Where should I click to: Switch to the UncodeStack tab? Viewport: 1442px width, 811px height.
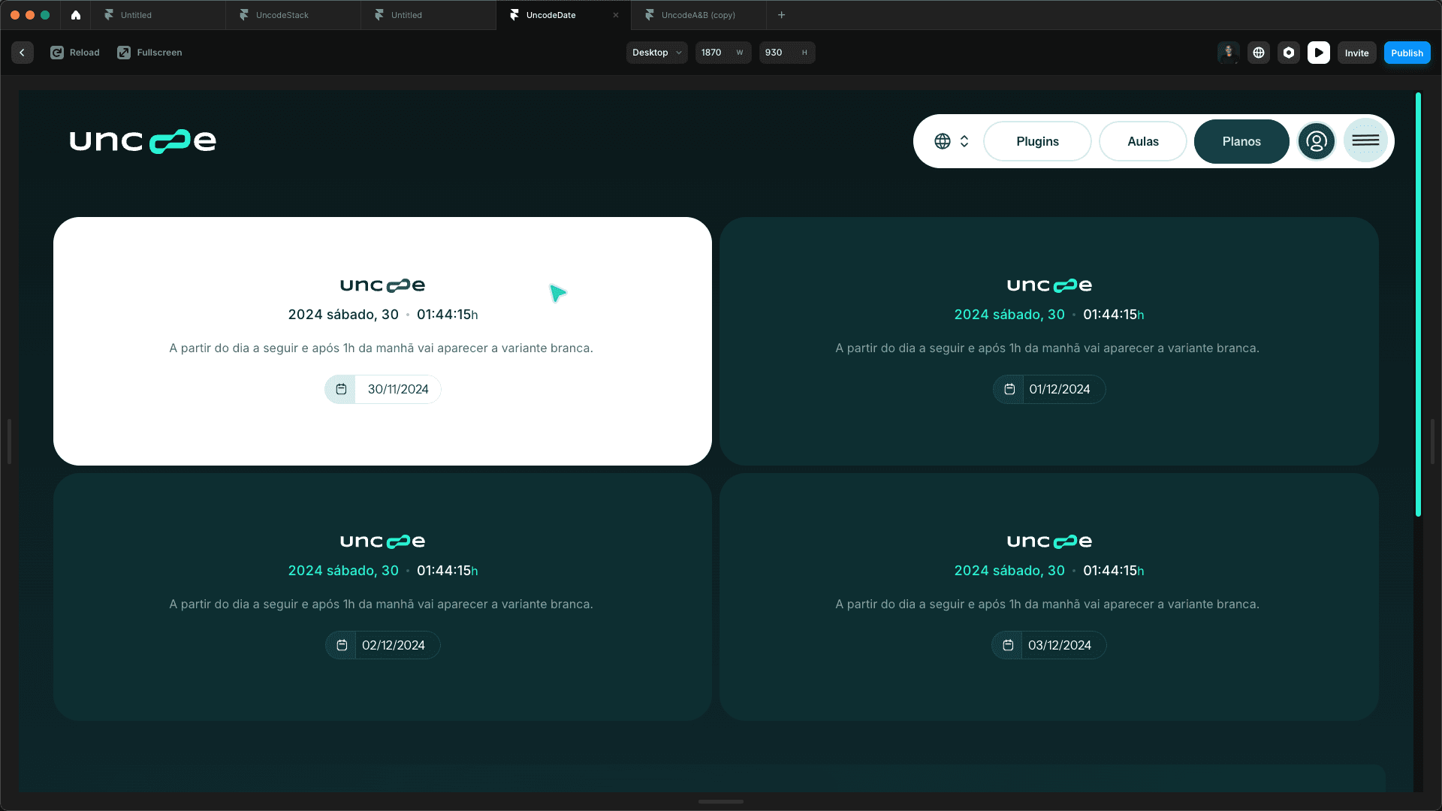[293, 15]
